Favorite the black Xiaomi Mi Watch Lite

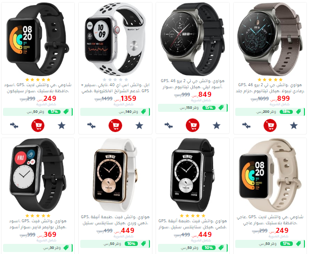pos(62,125)
